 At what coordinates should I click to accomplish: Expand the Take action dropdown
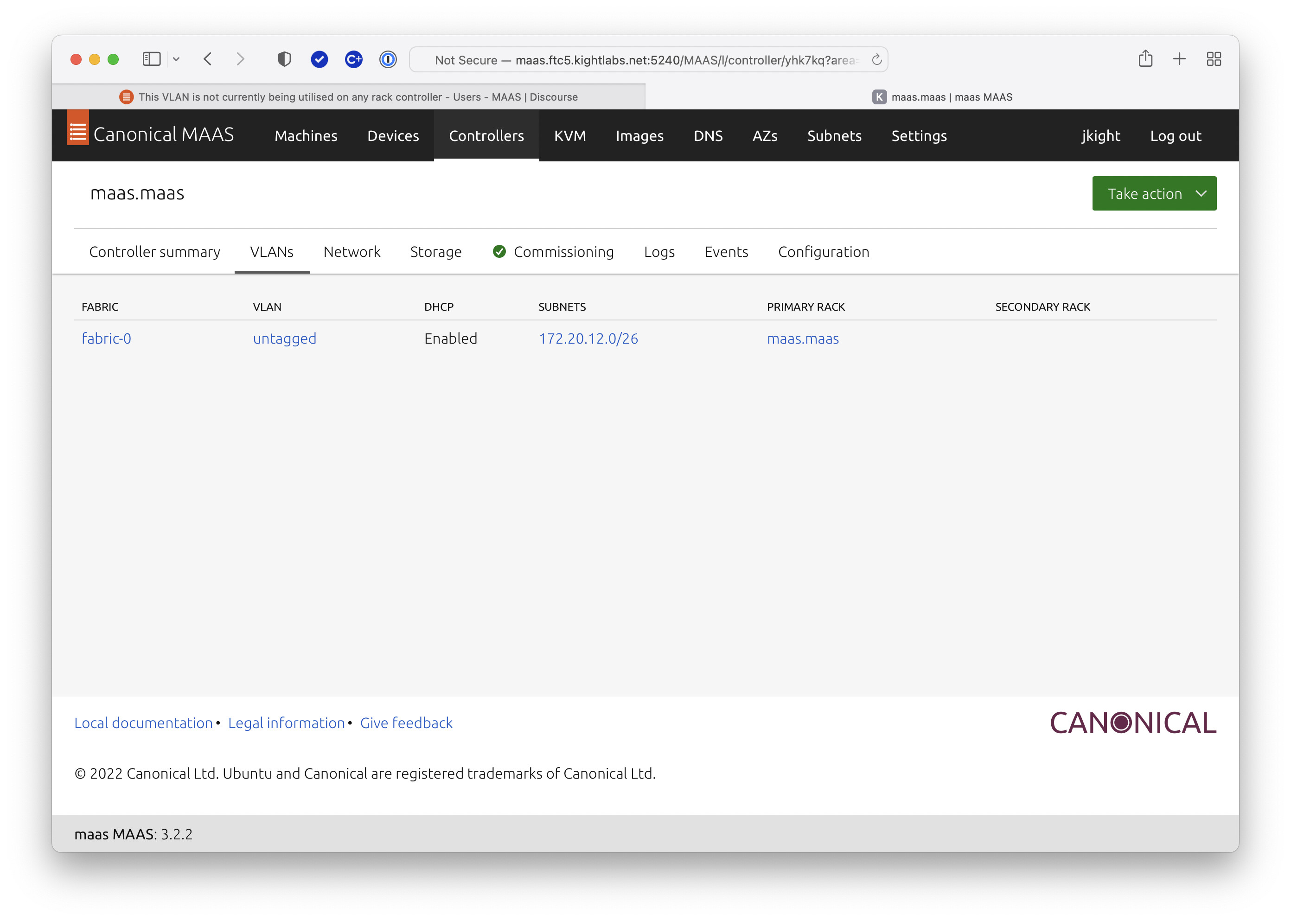click(1154, 193)
